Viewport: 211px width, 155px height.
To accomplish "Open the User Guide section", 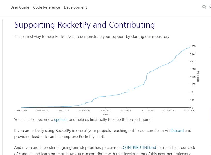I will [x=20, y=7].
